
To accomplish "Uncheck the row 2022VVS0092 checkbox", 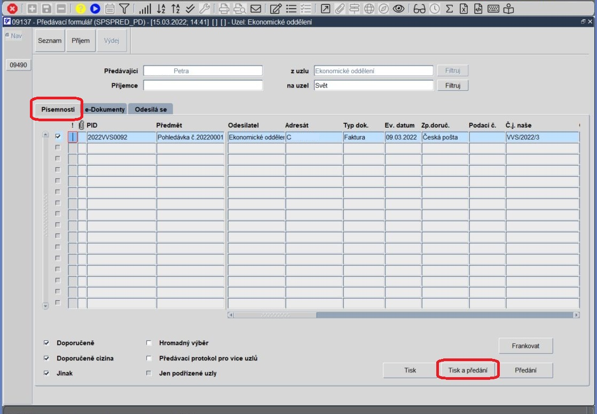I will 58,136.
